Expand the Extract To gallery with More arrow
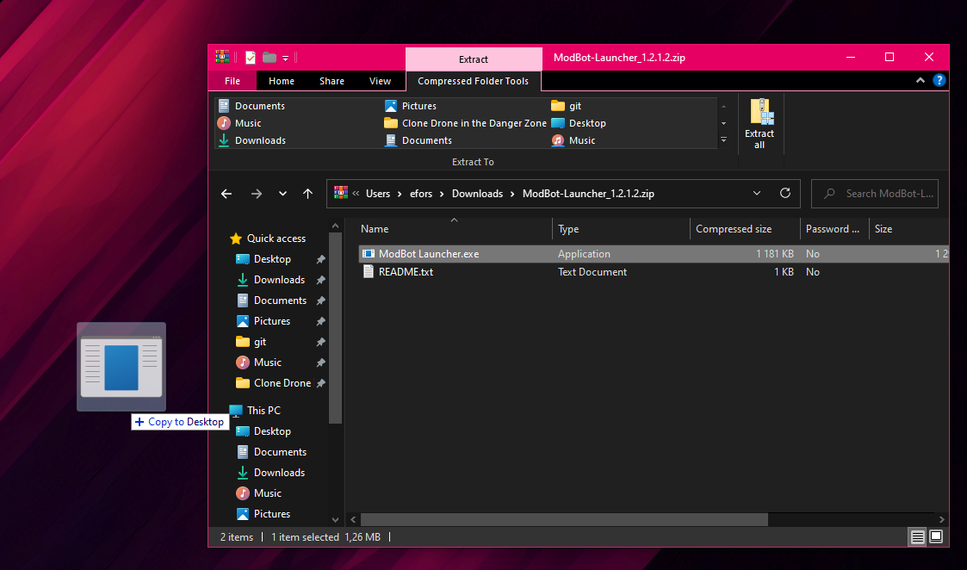The height and width of the screenshot is (570, 967). (x=724, y=140)
